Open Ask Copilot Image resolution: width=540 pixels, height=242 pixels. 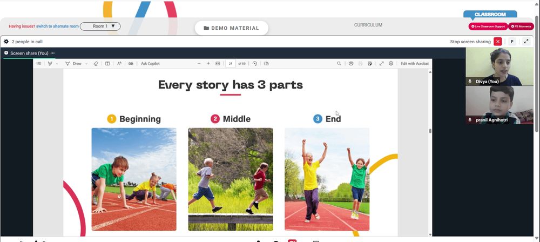(x=150, y=63)
